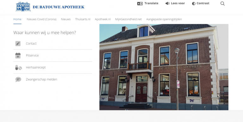Click the calendar icon beside Pilservice
Screen dimensions: 243x122
click(x=18, y=55)
